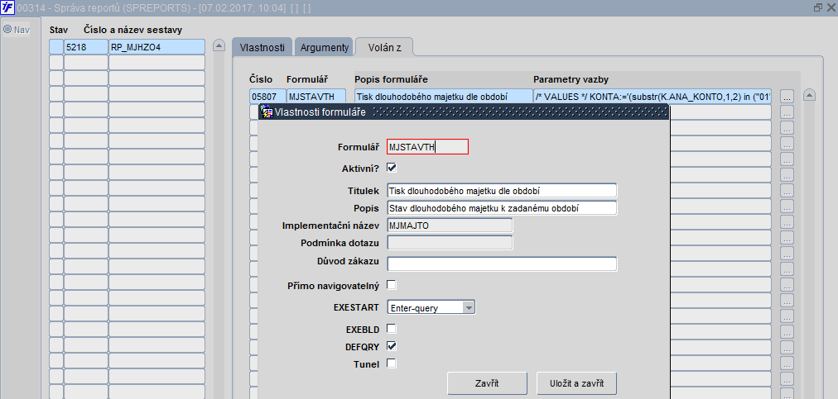Click the Zavřít button
Screen dimensions: 838x399
tap(487, 383)
